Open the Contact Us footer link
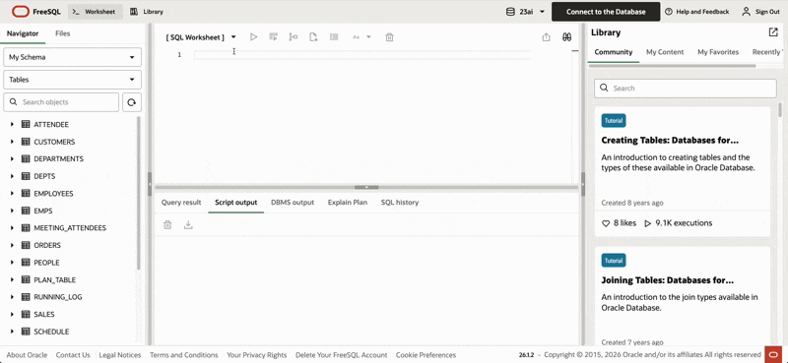 [x=73, y=355]
